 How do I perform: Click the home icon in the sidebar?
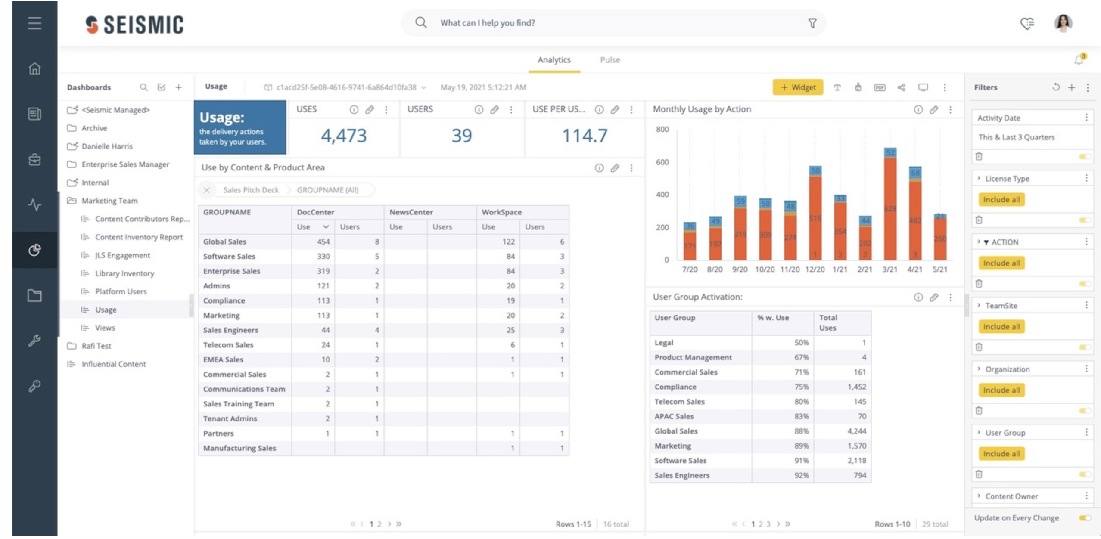pos(34,68)
